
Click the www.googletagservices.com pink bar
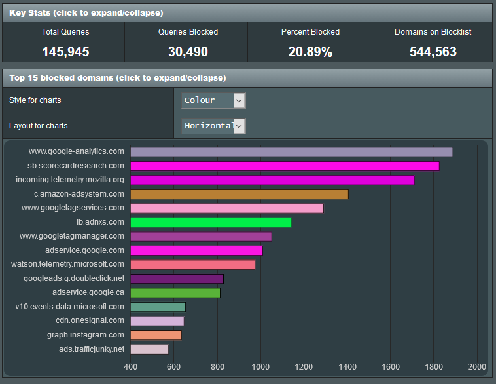227,208
